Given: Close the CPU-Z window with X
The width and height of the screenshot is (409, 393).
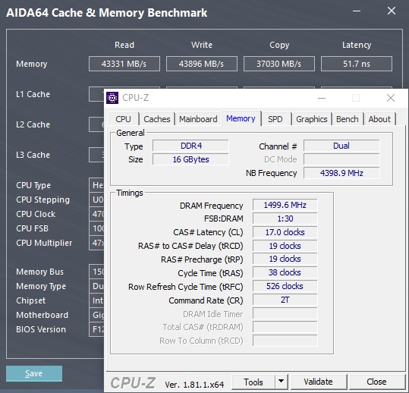Looking at the screenshot, I should point(391,98).
